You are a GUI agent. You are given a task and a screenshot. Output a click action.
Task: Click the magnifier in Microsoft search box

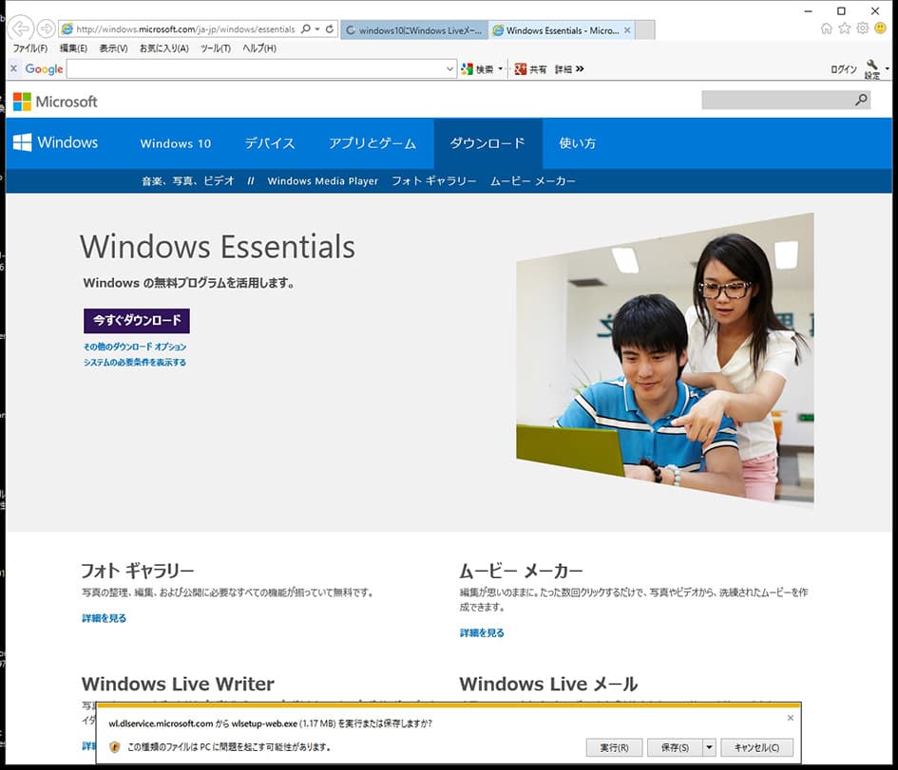[861, 100]
